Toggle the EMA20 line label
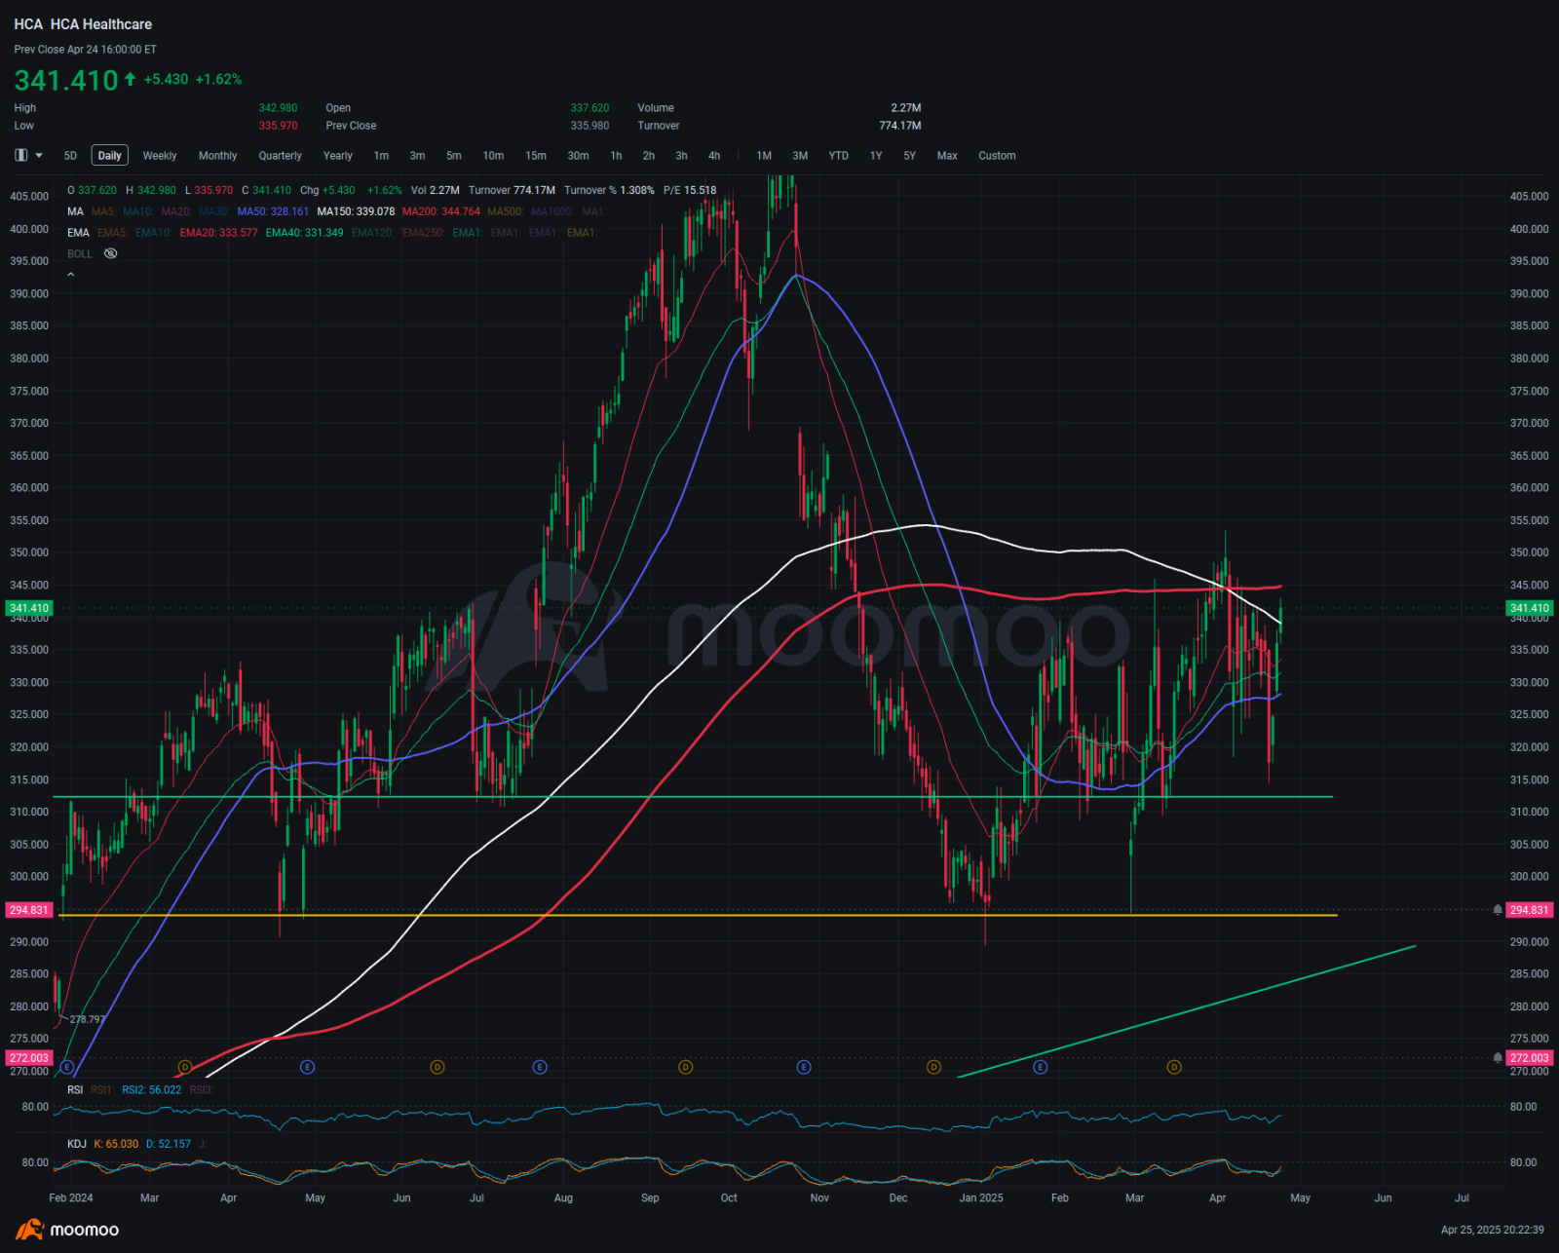The height and width of the screenshot is (1253, 1559). [x=218, y=233]
